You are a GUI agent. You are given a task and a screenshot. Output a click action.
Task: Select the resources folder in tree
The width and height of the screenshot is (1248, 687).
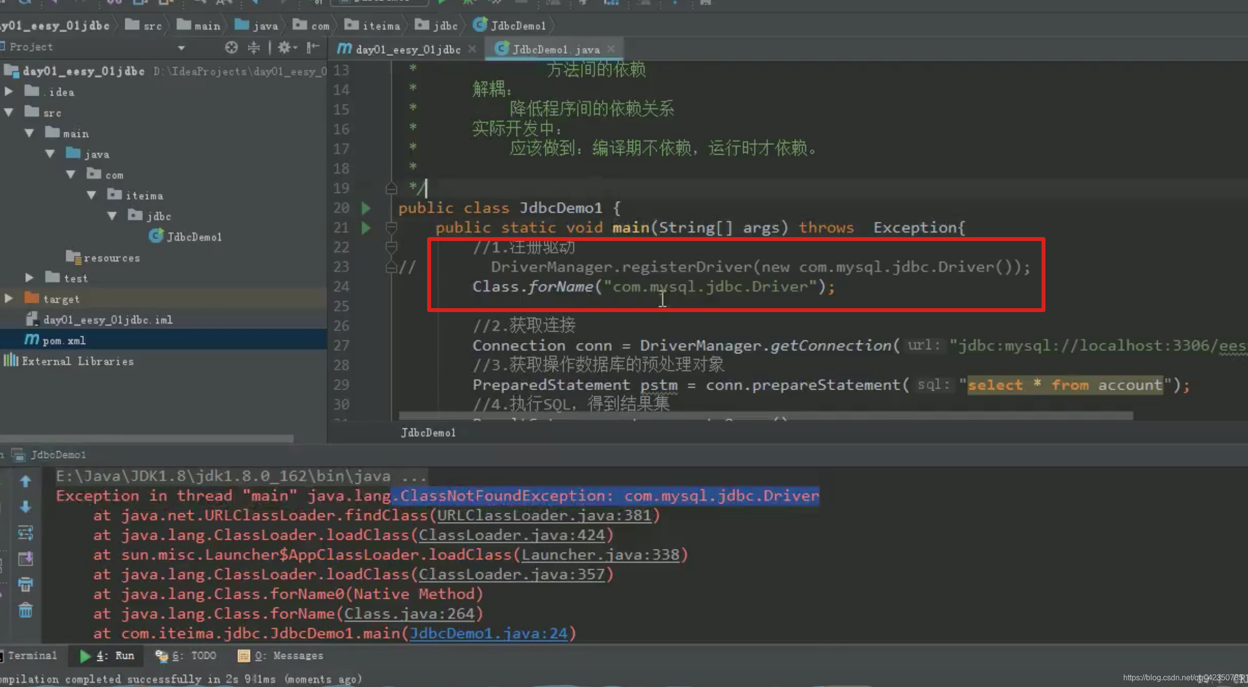point(103,258)
